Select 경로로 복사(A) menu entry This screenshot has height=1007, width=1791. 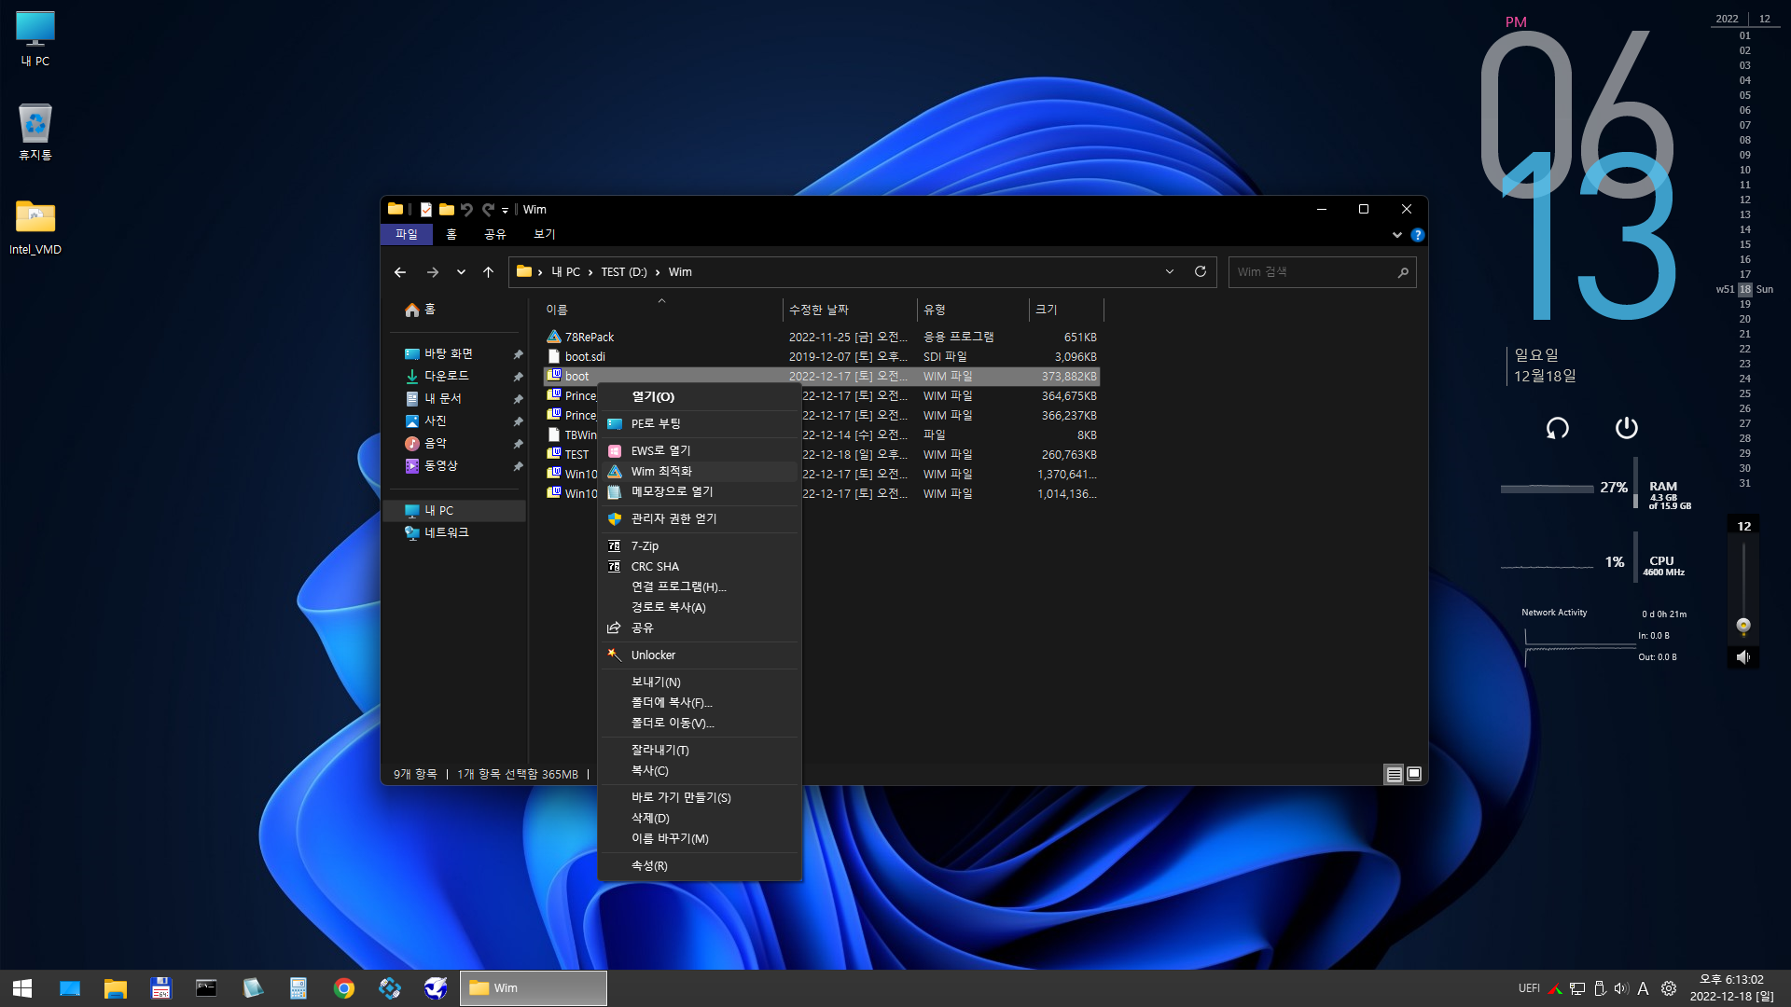pyautogui.click(x=700, y=607)
